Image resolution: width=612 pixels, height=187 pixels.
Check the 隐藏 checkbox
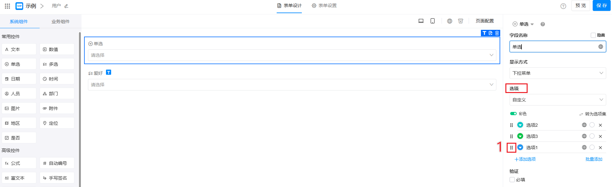[x=593, y=35]
